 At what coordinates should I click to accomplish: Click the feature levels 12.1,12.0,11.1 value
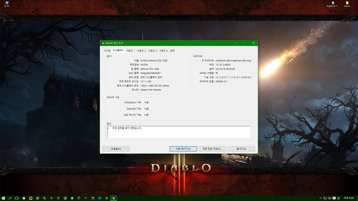233,77
